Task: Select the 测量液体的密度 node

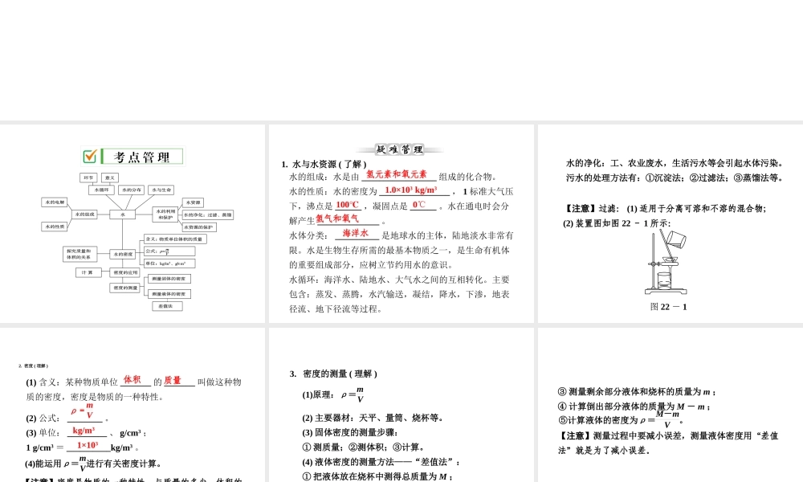Action: [169, 294]
